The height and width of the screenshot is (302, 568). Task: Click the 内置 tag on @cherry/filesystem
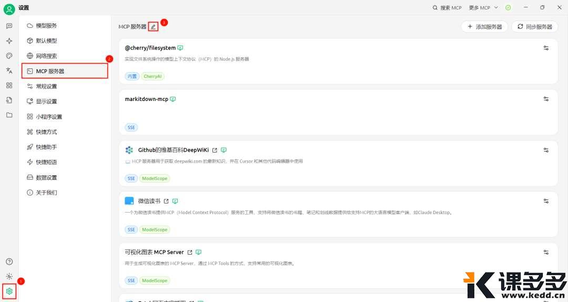point(132,76)
